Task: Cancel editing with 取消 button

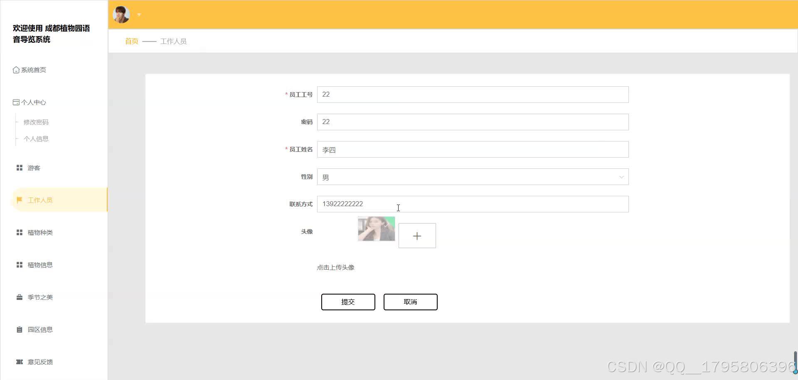Action: click(x=411, y=302)
